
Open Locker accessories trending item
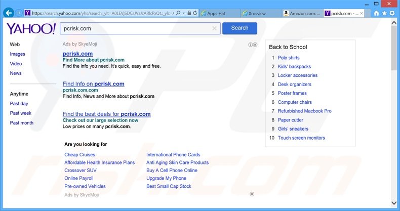click(x=298, y=75)
